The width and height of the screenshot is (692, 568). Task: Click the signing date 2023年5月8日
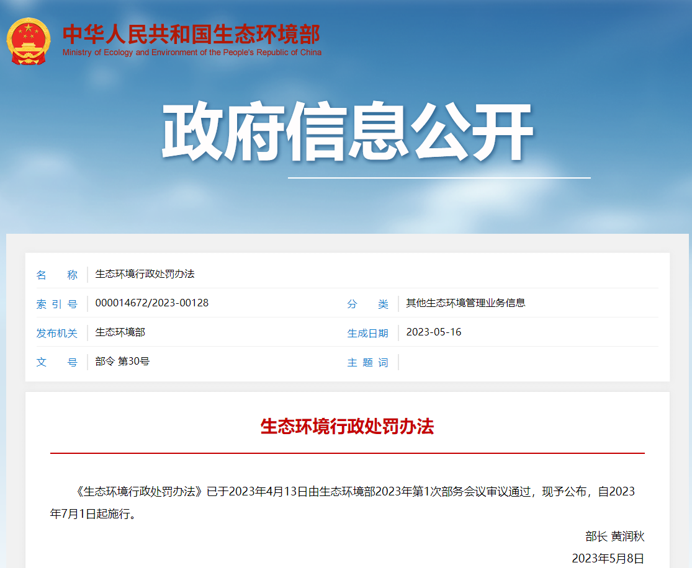point(608,558)
